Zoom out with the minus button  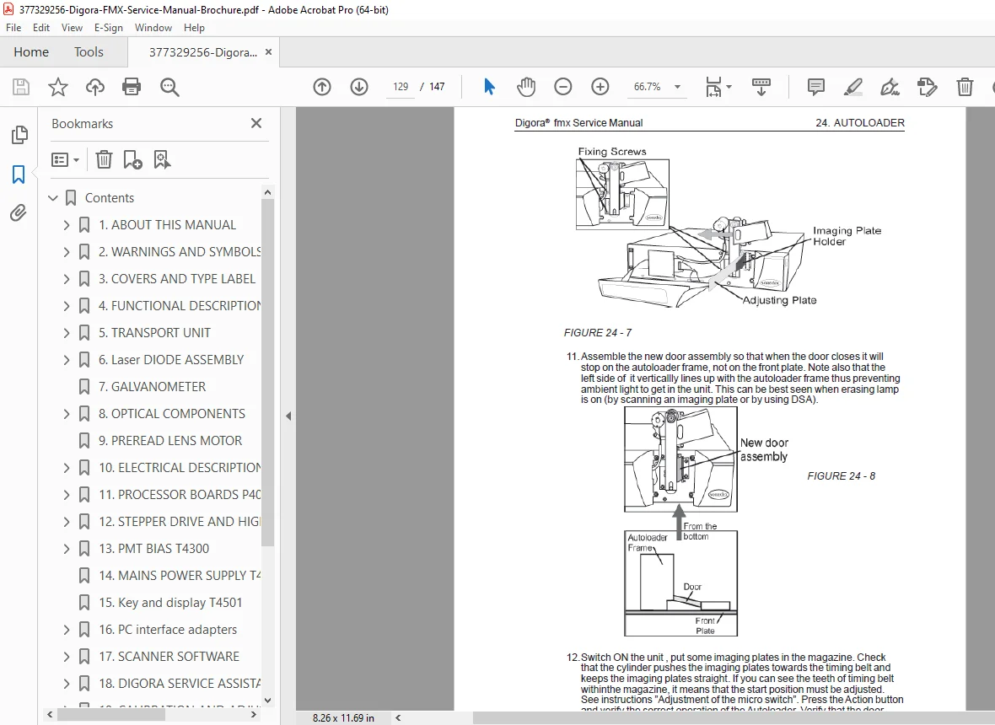[563, 87]
